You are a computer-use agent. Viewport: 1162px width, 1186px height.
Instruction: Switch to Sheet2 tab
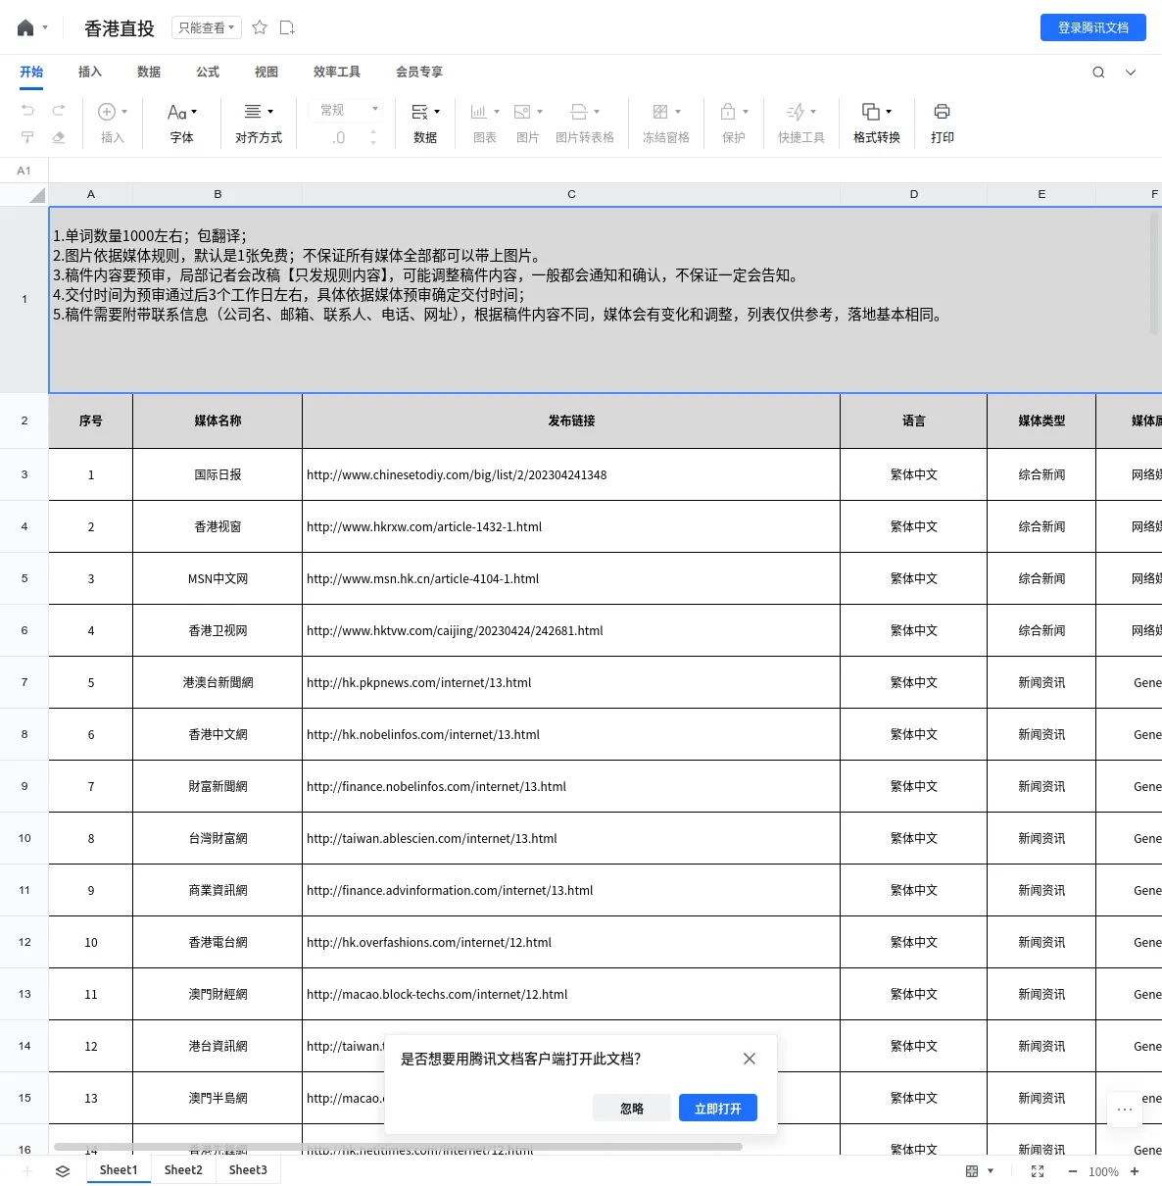pos(183,1169)
